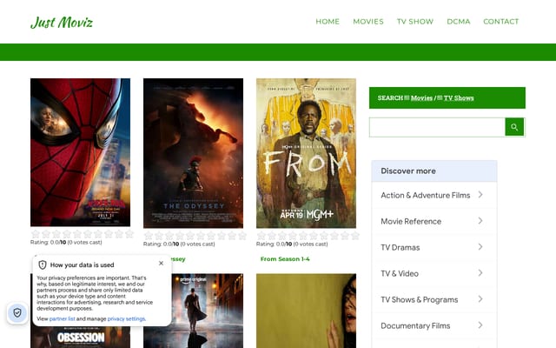This screenshot has height=348, width=556.
Task: Focus the search text field
Action: click(x=437, y=127)
